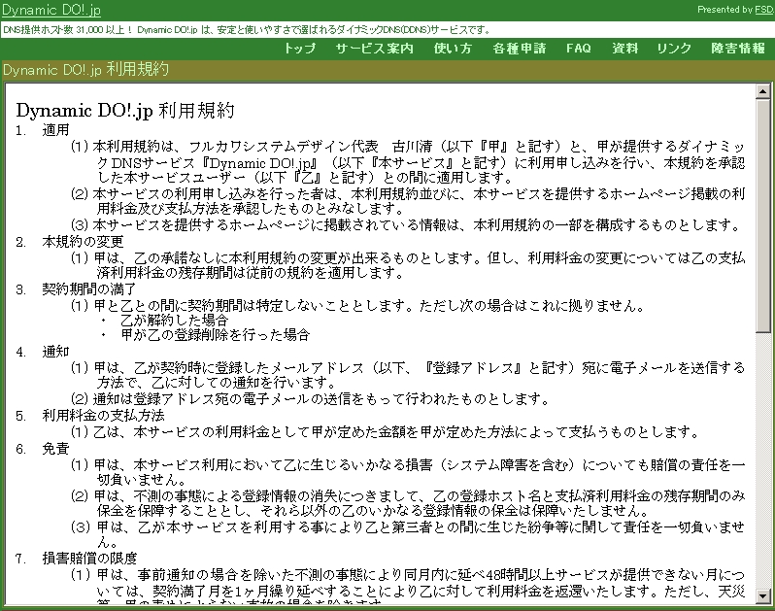Open the 各種申請 menu item
Screen dimensions: 775x611
[519, 49]
